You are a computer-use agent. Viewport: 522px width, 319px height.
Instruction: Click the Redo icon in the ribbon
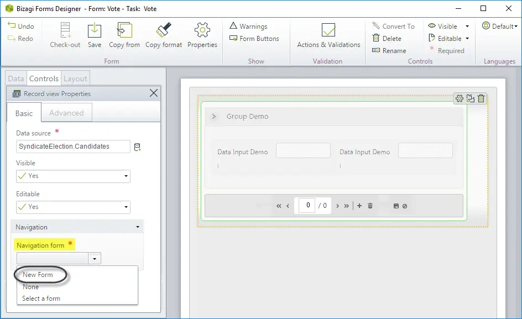(12, 38)
